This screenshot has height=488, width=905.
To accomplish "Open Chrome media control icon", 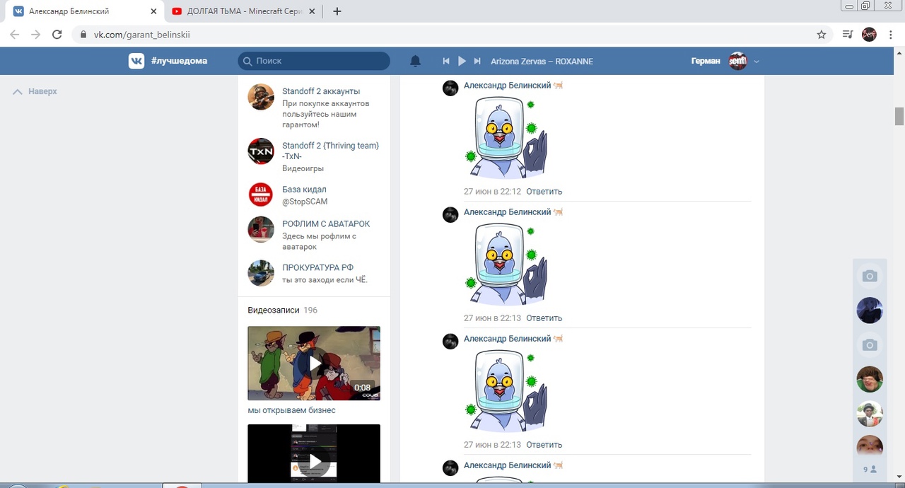I will [x=847, y=35].
